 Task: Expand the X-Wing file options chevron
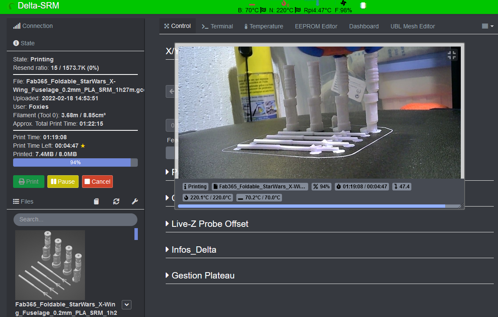(x=126, y=305)
